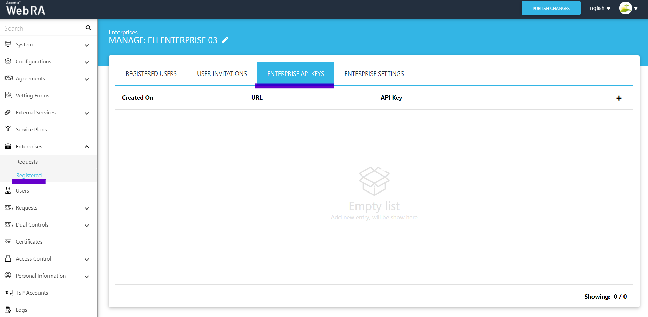Screen dimensions: 648x317
Task: Open the Enterprise Settings tab
Action: pyautogui.click(x=374, y=74)
